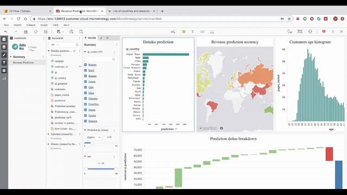Click the browser reload button

click(18, 19)
